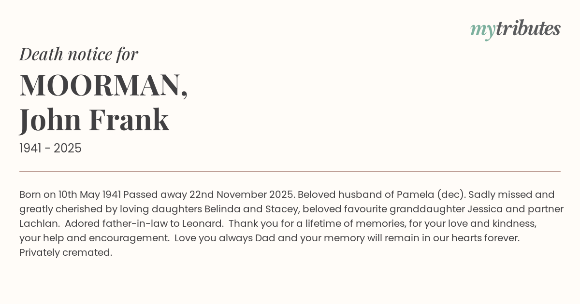Screen dimensions: 580x304
Task: Click the 1941 - 2025 year range
Action: click(x=50, y=148)
